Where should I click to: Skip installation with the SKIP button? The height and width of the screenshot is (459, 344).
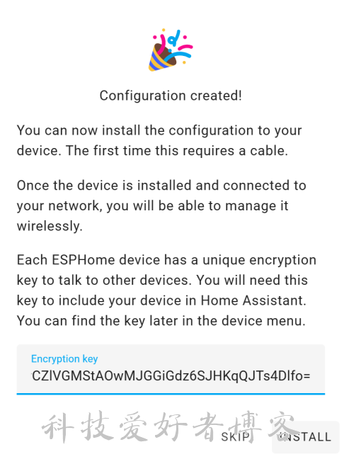point(236,437)
